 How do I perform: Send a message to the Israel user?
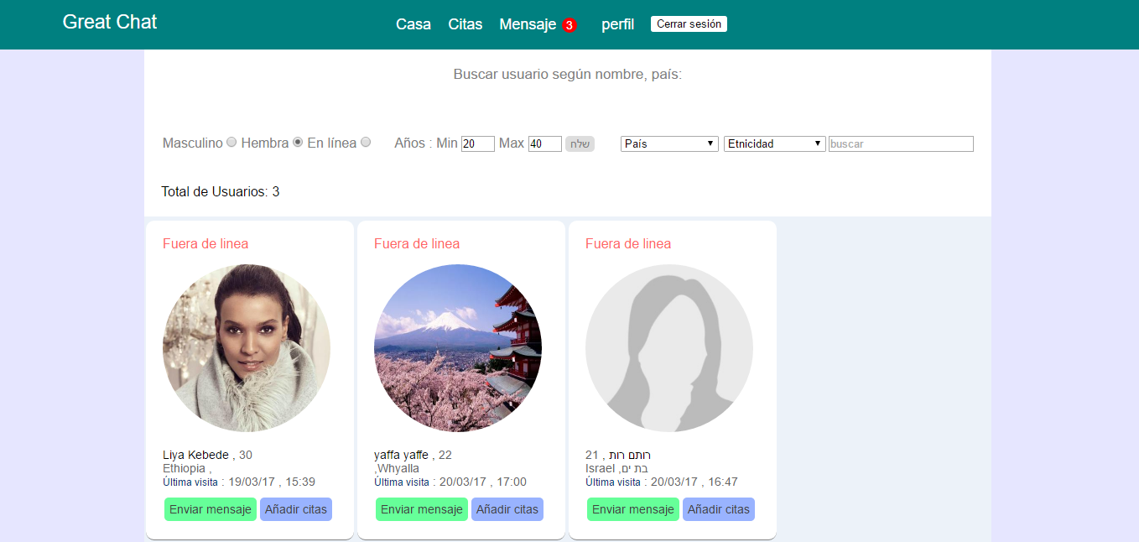pyautogui.click(x=633, y=509)
